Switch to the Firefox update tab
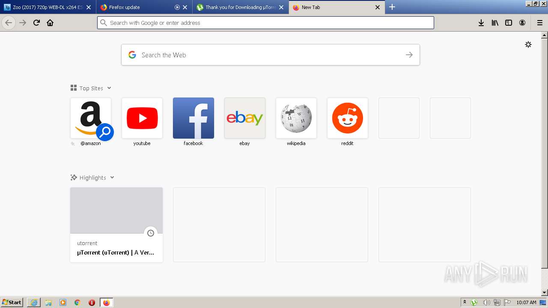Screen dimensions: 548x308 [144, 7]
